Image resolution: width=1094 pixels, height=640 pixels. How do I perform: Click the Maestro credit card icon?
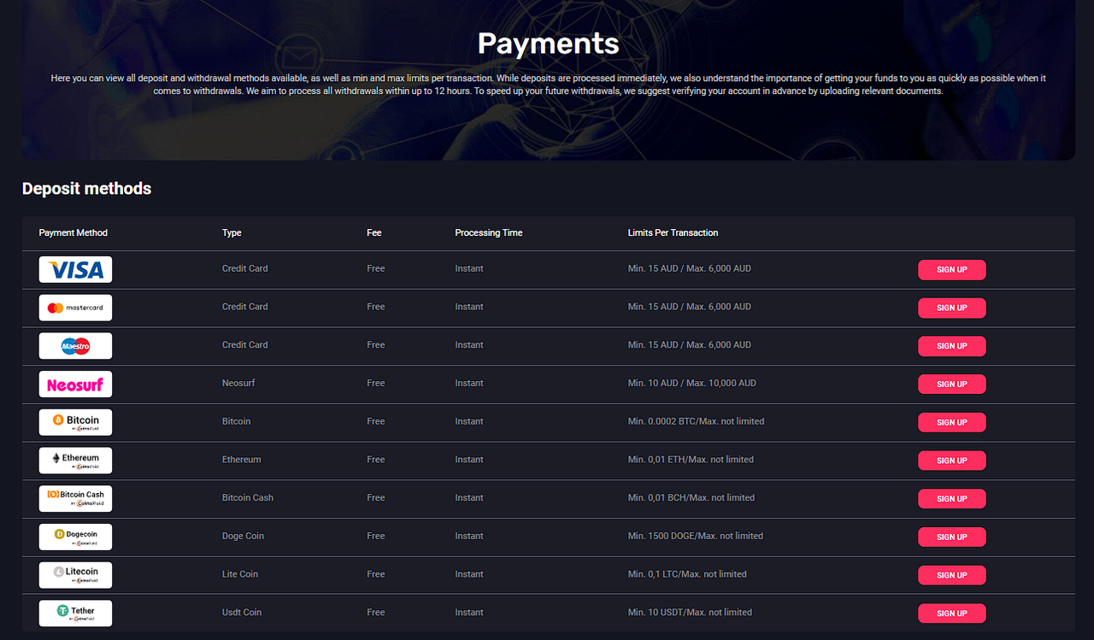(75, 346)
